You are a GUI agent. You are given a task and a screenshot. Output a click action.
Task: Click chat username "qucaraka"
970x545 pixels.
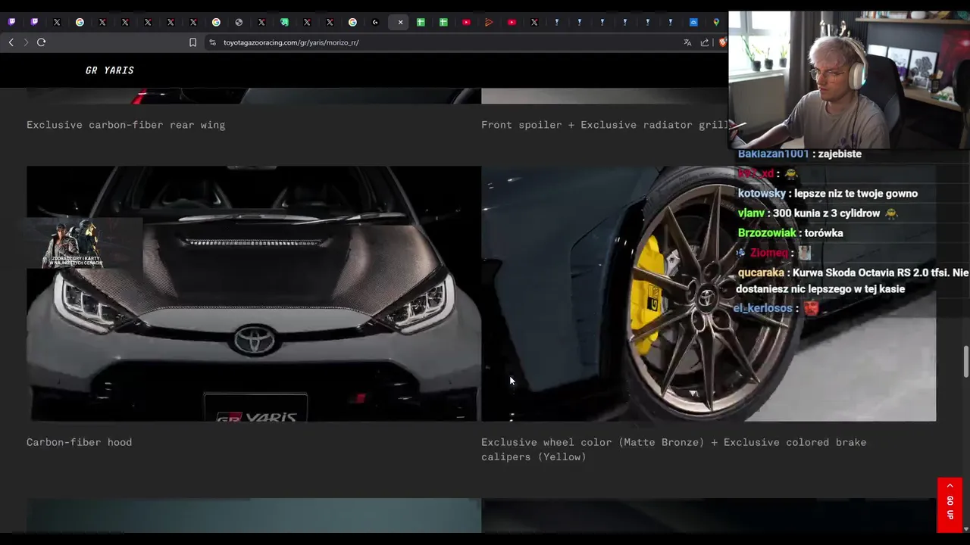(x=761, y=272)
